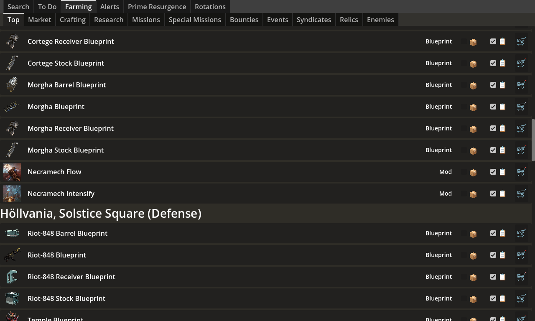Image resolution: width=535 pixels, height=321 pixels.
Task: Tick the owned checkbox for Morgha Stock Blueprint
Action: (x=464, y=150)
